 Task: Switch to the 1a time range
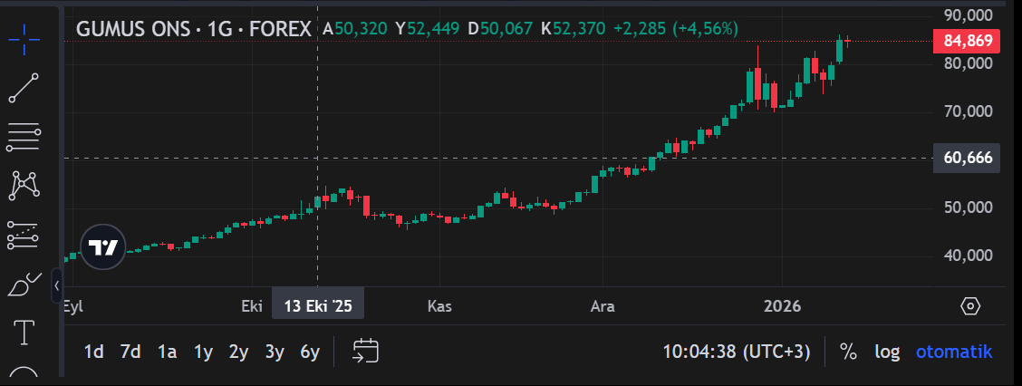point(167,352)
